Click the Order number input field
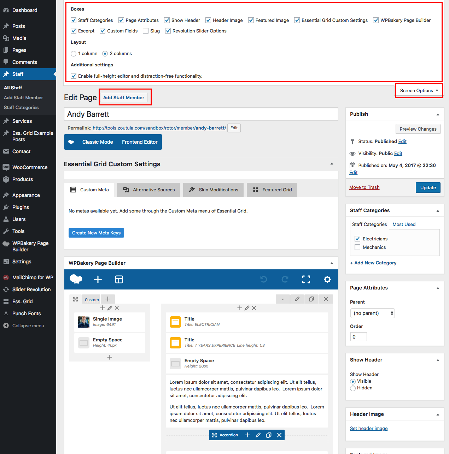This screenshot has height=454, width=449. (x=358, y=337)
